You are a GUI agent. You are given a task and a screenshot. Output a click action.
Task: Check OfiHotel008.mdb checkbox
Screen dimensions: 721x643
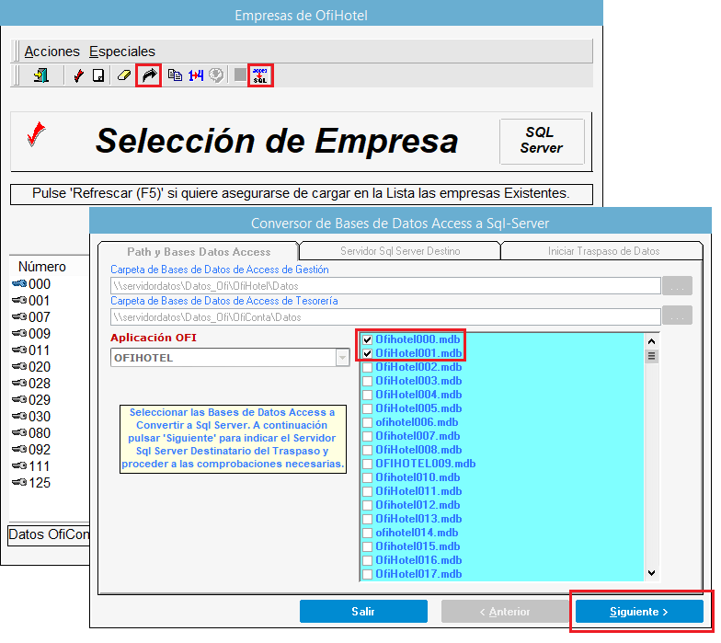(x=368, y=451)
